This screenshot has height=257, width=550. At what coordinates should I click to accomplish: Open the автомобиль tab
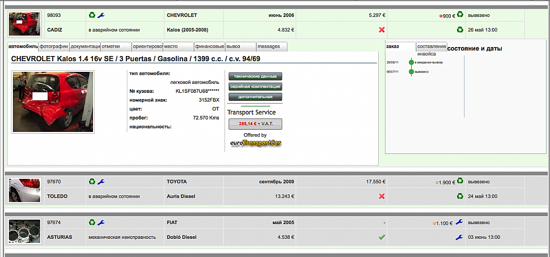click(x=23, y=46)
